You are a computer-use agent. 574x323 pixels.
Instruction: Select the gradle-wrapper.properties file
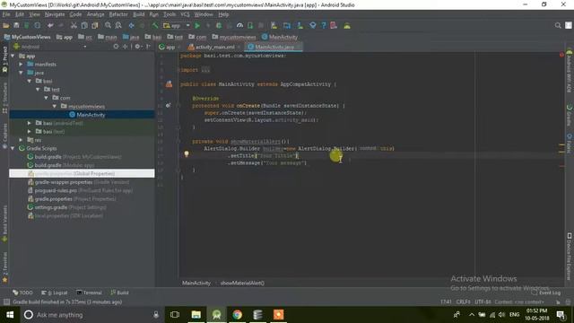click(x=64, y=182)
